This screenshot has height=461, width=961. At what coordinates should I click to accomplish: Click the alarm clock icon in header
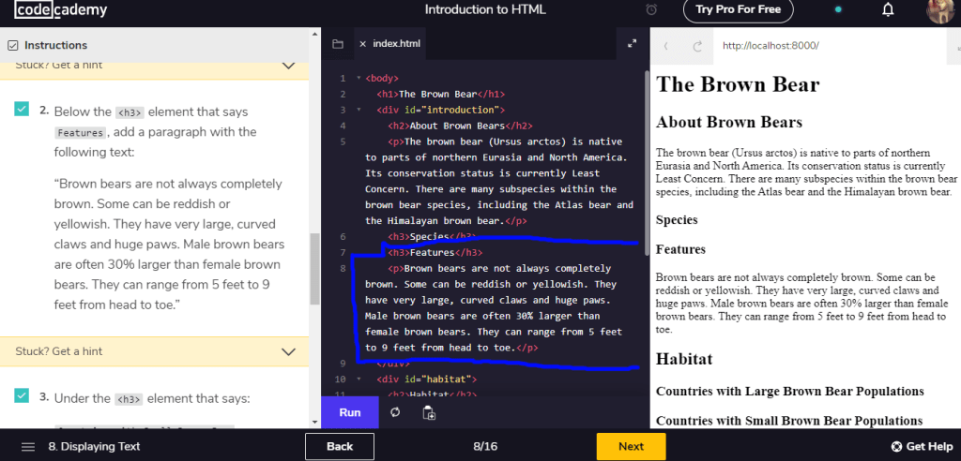coord(652,10)
